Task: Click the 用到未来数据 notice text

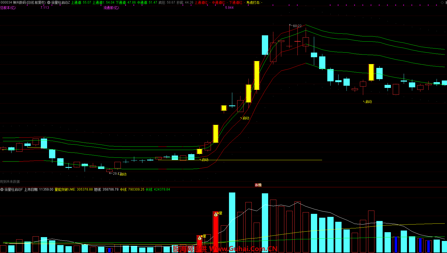Action: point(10,182)
